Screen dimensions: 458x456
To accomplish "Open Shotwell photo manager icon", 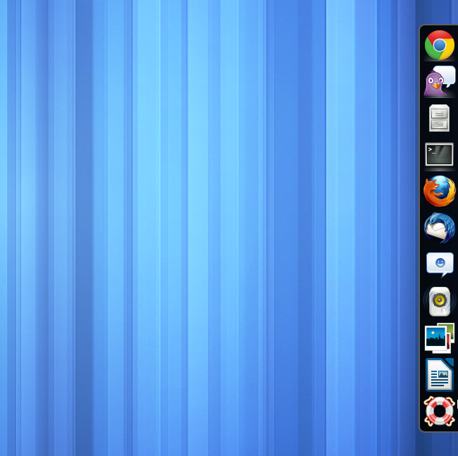I will point(439,338).
